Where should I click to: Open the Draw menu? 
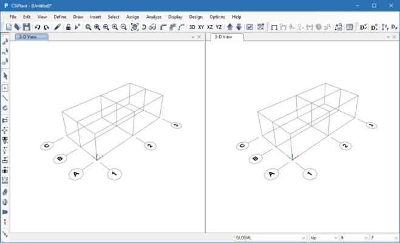pos(78,17)
